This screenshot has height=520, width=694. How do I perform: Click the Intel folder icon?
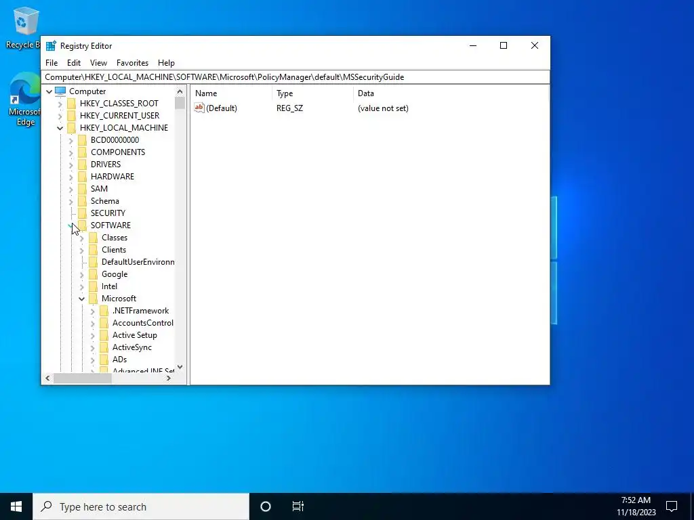pos(93,286)
